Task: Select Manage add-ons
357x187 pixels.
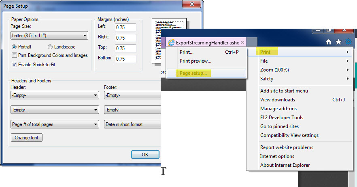Action: 300,109
